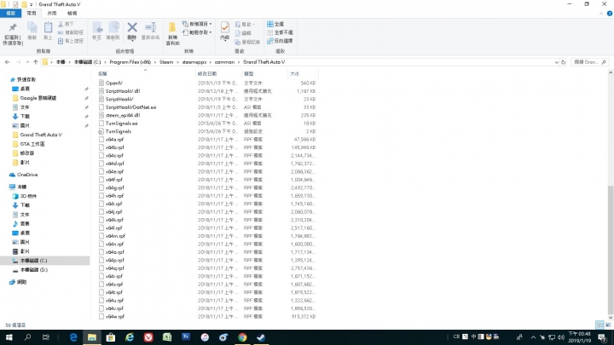Switch to details view icon in status bar
614x345 pixels.
point(600,325)
